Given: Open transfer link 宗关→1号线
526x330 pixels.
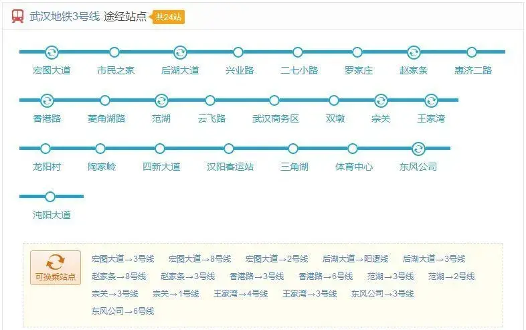Looking at the screenshot, I should (176, 294).
